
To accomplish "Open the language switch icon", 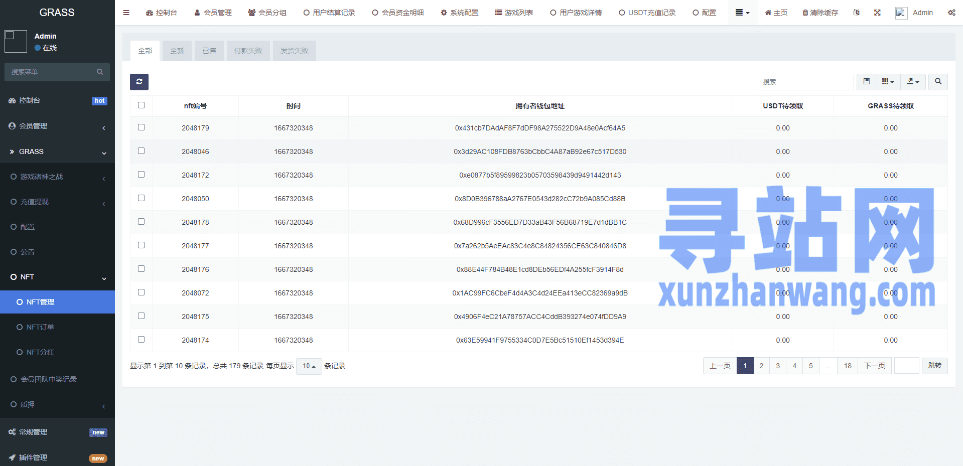I will (856, 13).
